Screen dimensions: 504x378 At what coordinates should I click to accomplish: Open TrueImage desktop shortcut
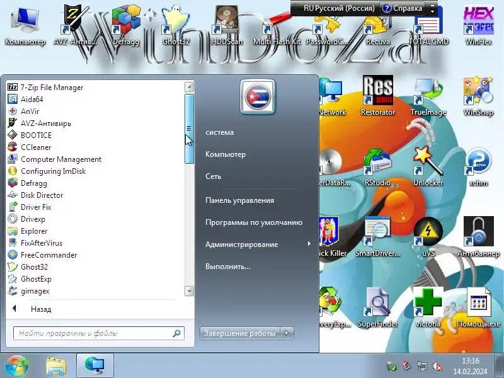(428, 96)
